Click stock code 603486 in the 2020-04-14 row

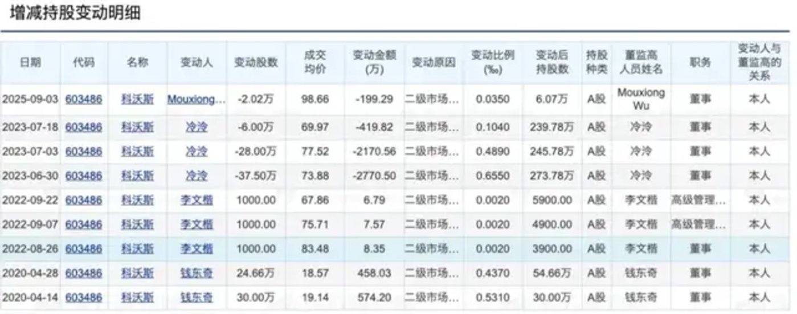pyautogui.click(x=83, y=297)
